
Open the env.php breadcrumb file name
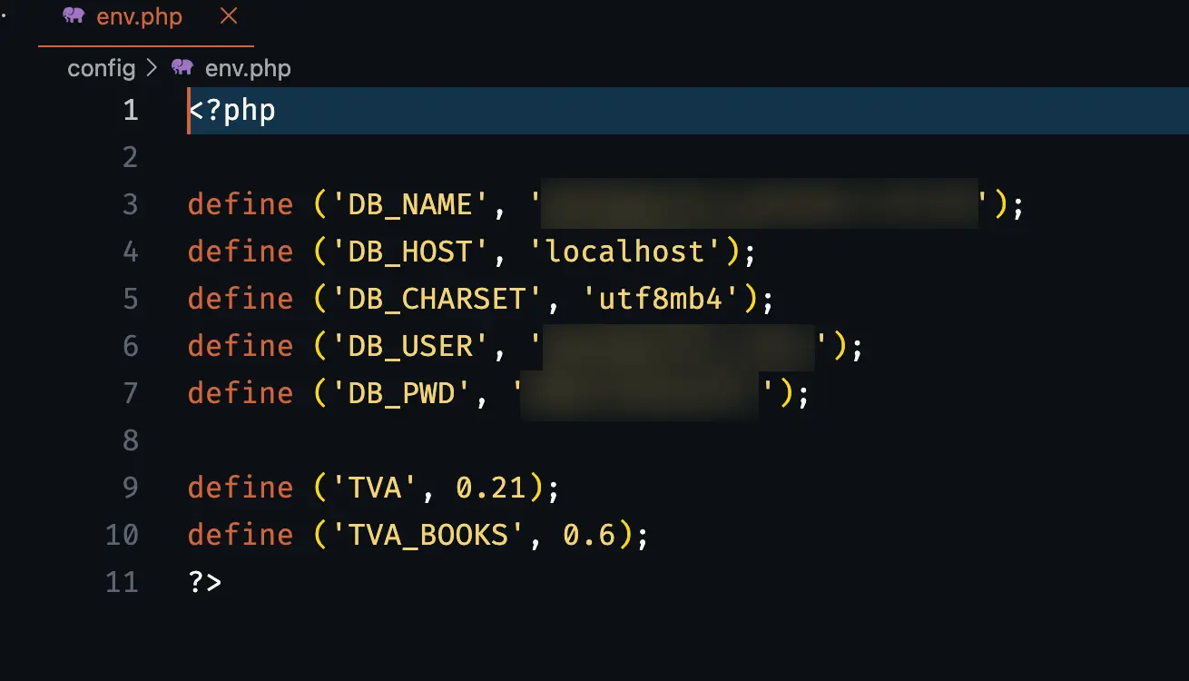coord(248,68)
